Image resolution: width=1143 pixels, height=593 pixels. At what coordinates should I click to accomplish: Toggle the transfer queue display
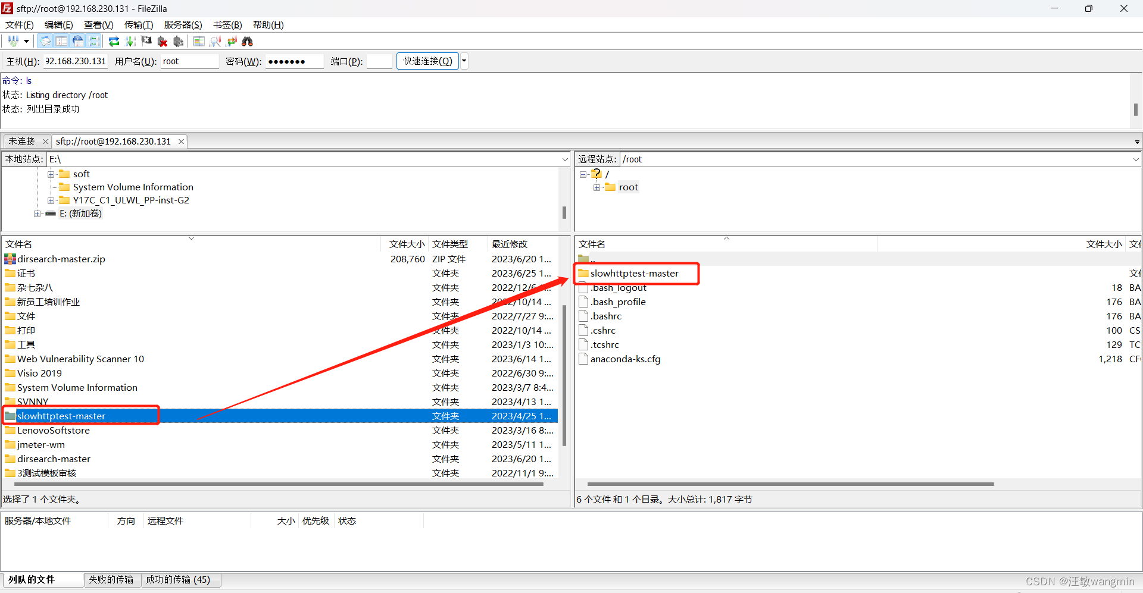point(94,41)
